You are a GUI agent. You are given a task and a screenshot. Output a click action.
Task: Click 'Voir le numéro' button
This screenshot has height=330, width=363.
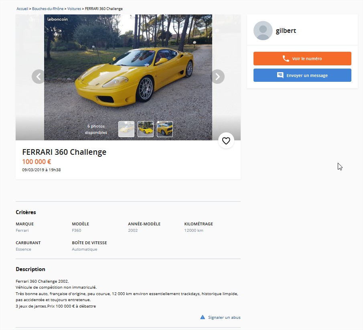click(x=302, y=59)
